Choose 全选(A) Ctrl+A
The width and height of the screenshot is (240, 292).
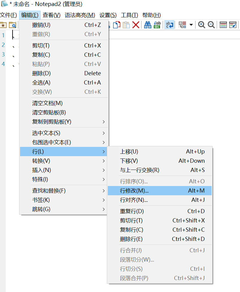tap(64, 82)
